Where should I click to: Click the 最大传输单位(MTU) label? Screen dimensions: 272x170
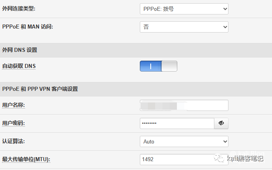[x=26, y=160]
